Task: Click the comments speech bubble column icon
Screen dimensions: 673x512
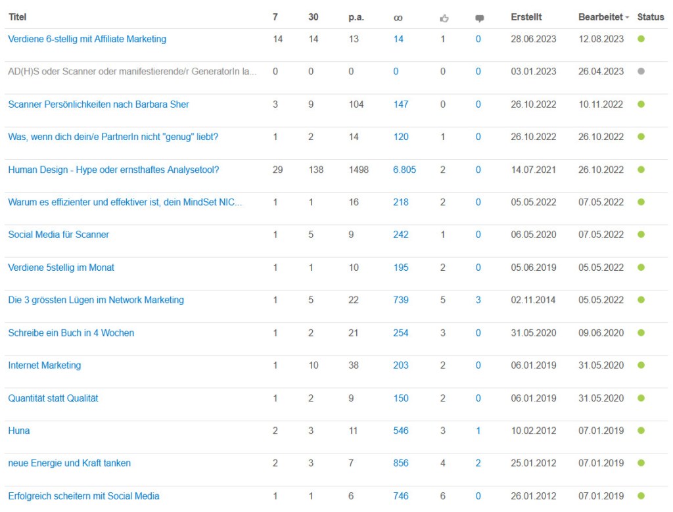Action: pos(479,18)
